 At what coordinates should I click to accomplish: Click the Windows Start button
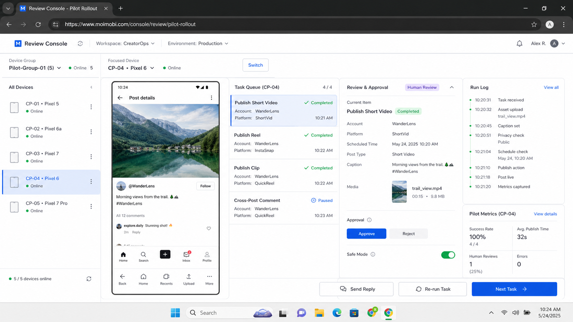click(x=175, y=313)
